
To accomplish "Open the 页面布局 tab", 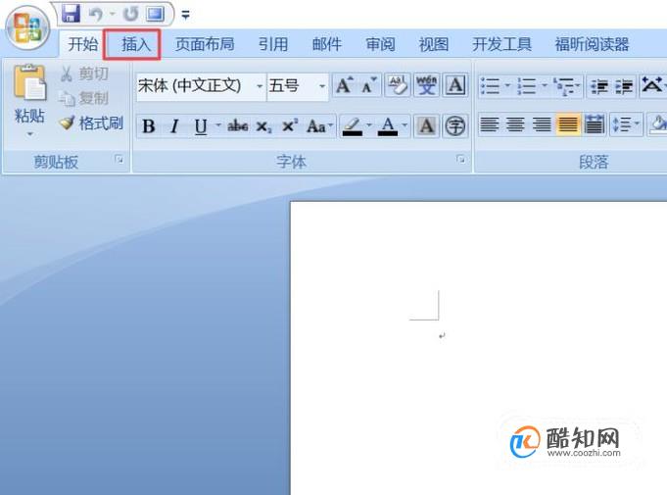I will pyautogui.click(x=205, y=44).
